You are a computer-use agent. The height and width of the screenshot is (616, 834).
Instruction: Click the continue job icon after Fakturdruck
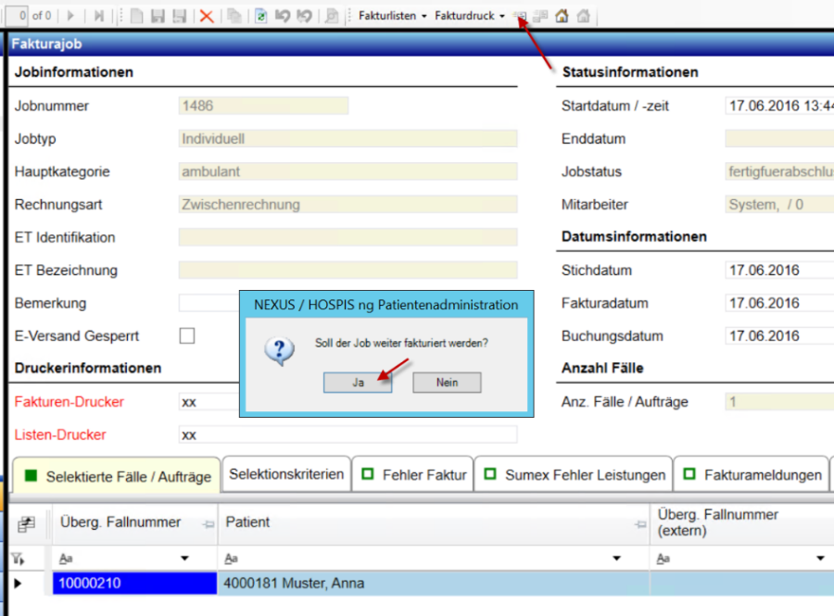520,16
